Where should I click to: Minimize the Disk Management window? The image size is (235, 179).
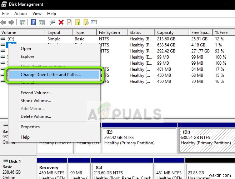point(226,4)
